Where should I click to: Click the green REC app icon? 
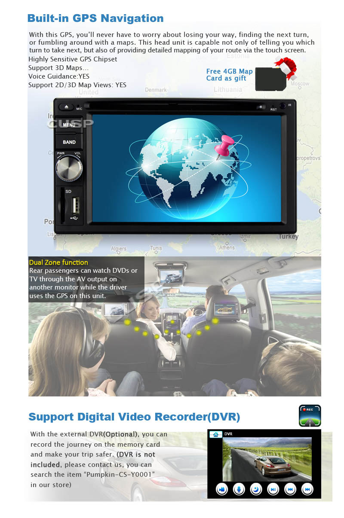pos(310,415)
